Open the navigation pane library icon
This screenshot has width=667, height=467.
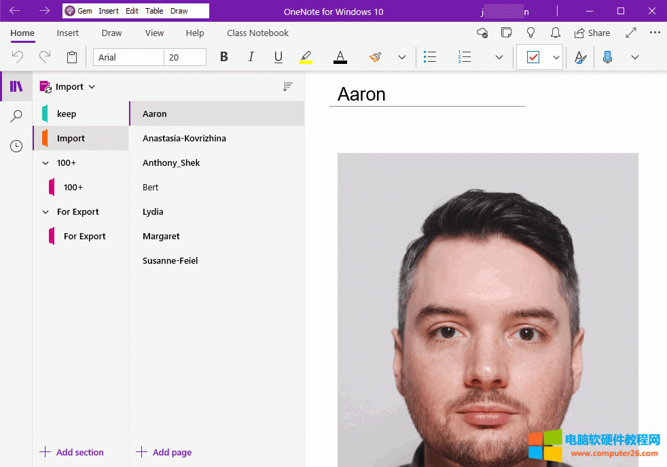[16, 86]
